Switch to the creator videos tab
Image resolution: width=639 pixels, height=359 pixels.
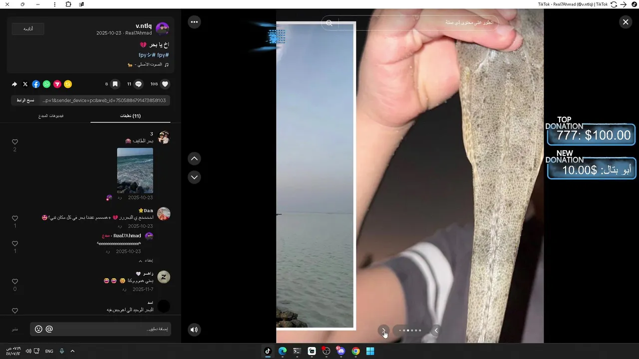click(x=51, y=116)
